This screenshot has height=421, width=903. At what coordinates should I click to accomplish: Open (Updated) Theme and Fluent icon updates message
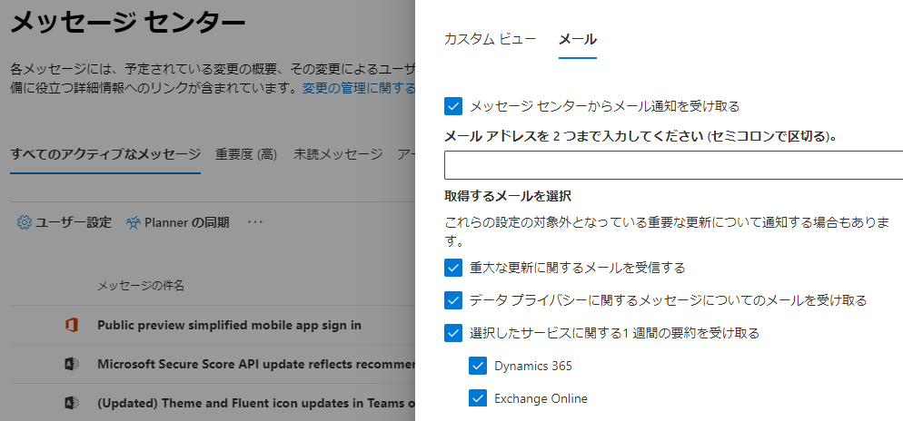[x=255, y=403]
